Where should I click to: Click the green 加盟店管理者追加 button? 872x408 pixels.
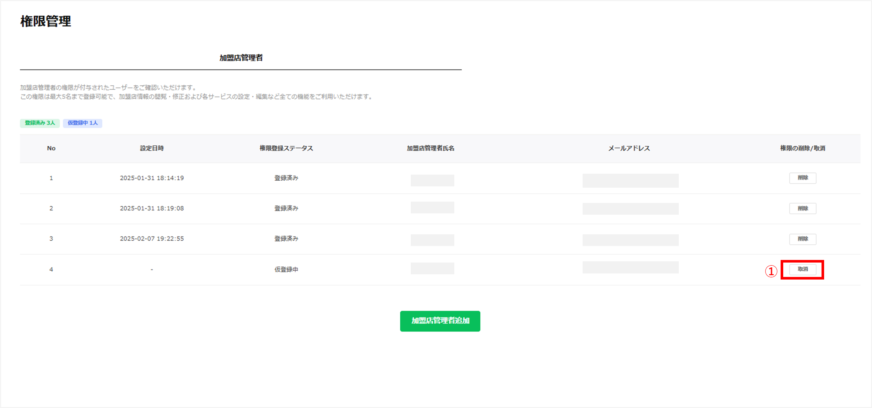tap(440, 321)
